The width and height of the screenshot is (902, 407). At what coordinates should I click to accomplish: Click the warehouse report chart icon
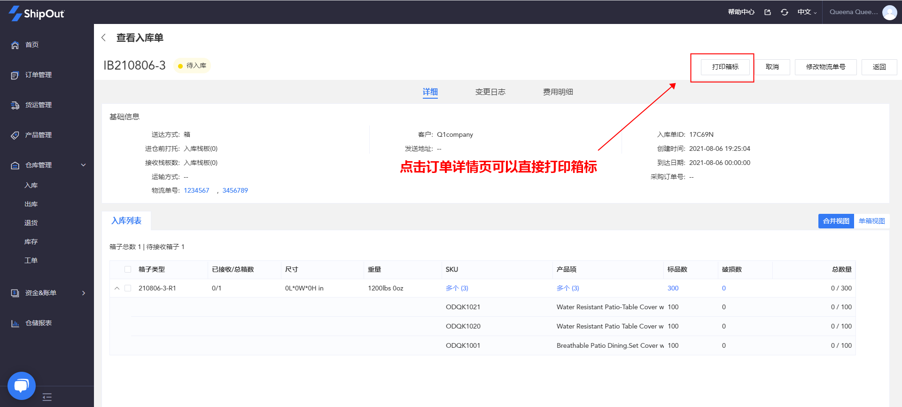click(15, 323)
